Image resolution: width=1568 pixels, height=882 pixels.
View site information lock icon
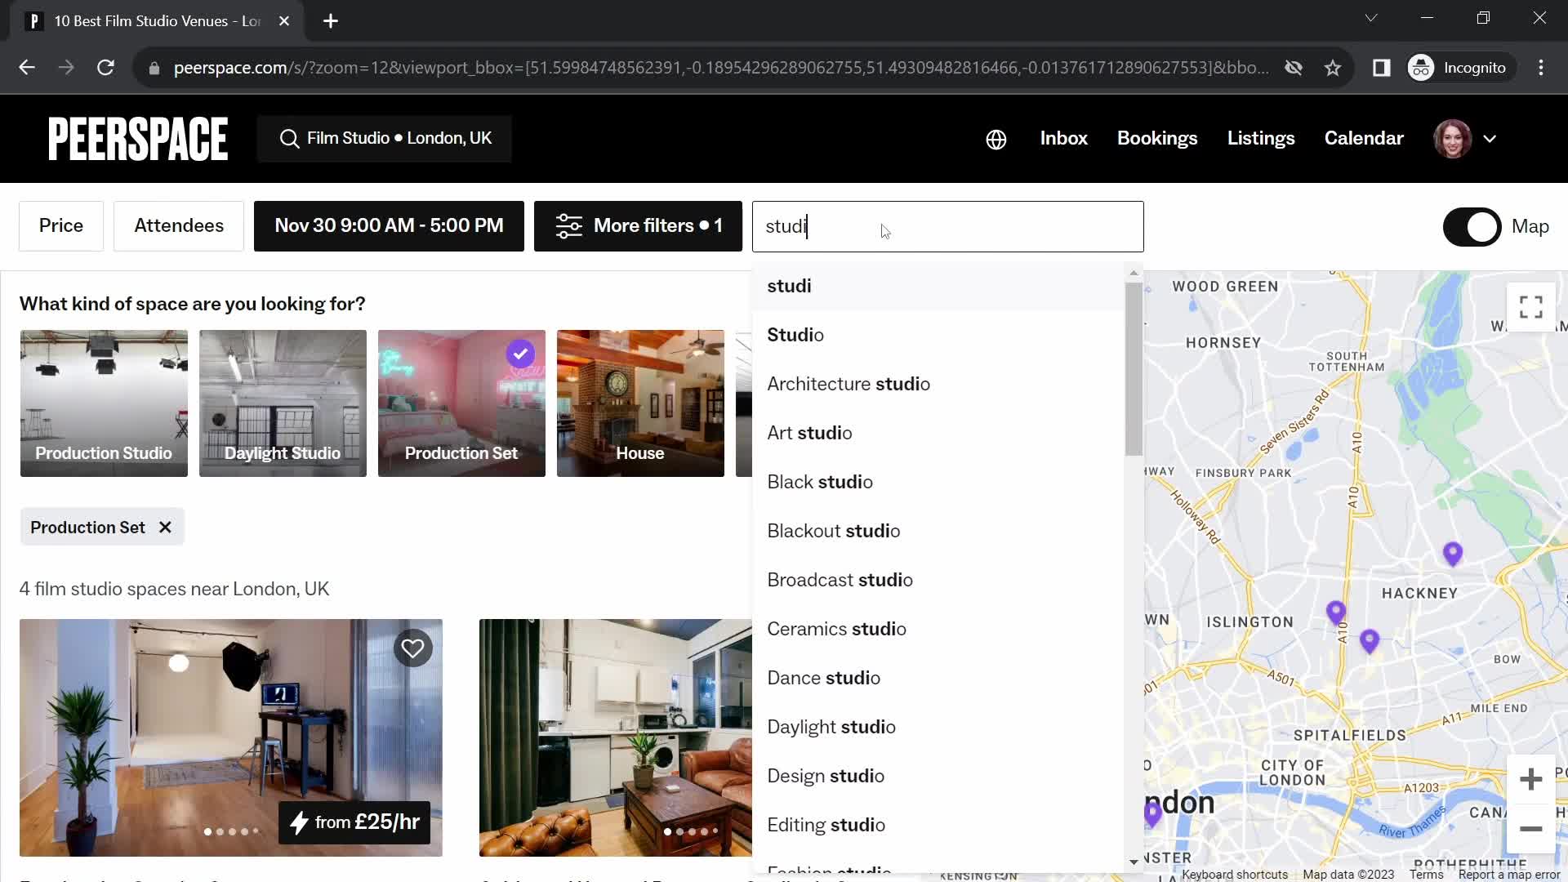[x=154, y=68]
